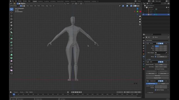Select the Smooth tool
This screenshot has height=100, width=179.
tap(11, 61)
